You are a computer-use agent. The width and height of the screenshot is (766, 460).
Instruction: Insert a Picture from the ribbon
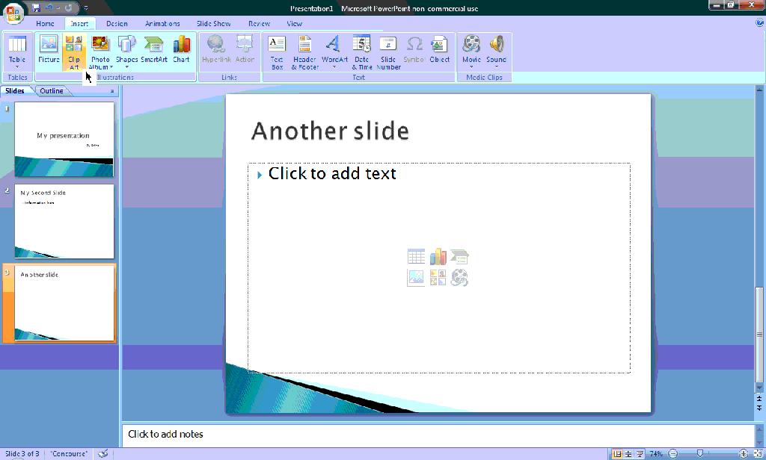click(49, 50)
